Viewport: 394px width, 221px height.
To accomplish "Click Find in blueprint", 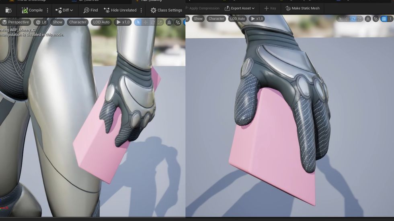I will 91,10.
